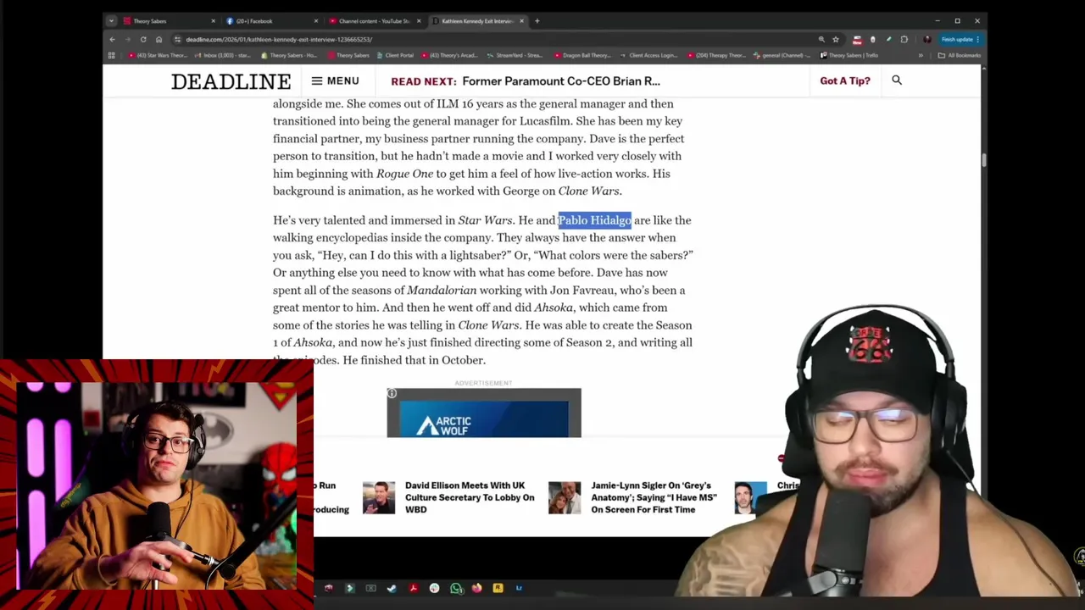Screen dimensions: 1085x610
Task: Open the red 'New' extension icon
Action: pos(857,39)
